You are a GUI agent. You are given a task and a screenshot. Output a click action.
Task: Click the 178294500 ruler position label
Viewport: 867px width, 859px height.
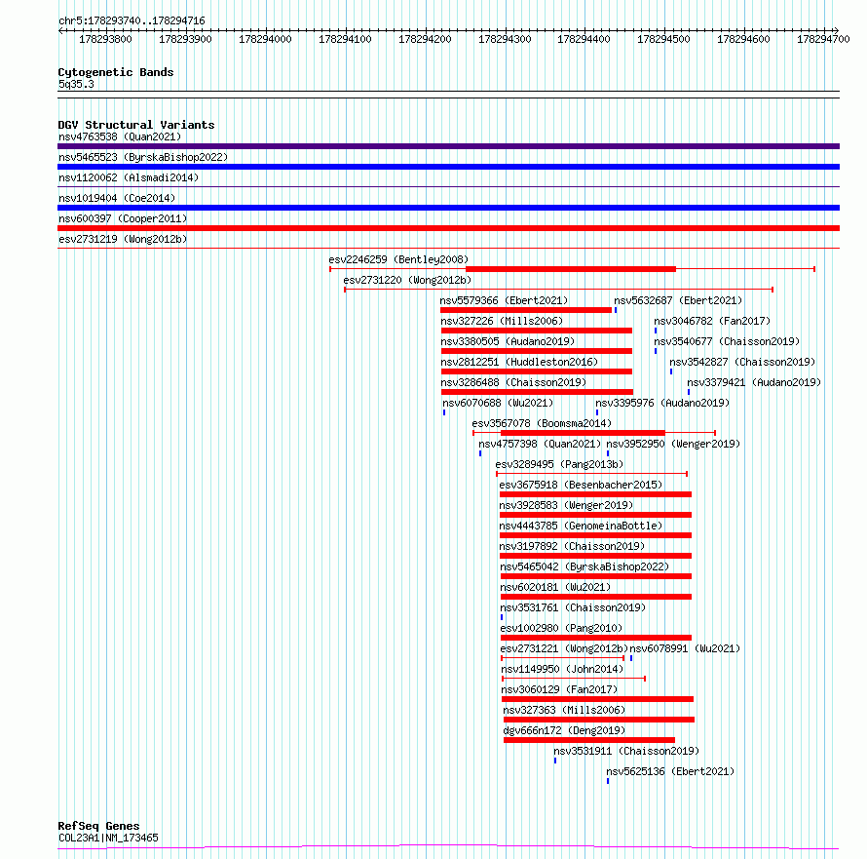tap(663, 39)
